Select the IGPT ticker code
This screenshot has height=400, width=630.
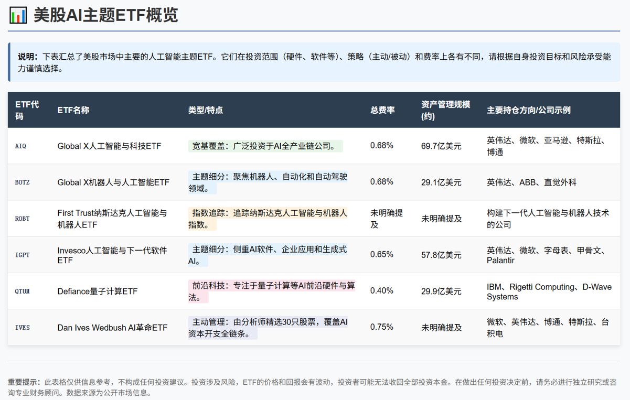point(23,255)
